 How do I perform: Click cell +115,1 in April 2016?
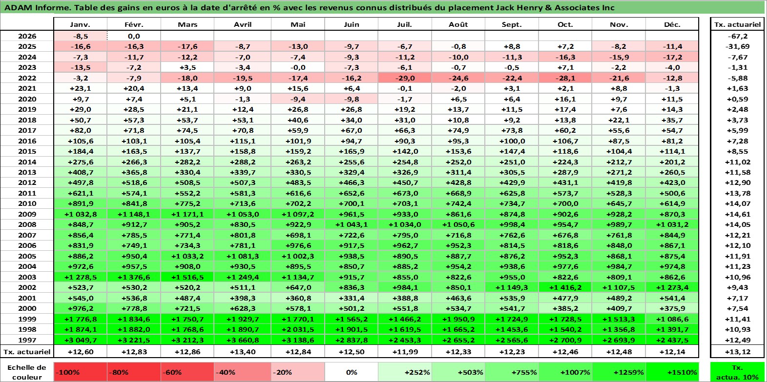[x=243, y=141]
